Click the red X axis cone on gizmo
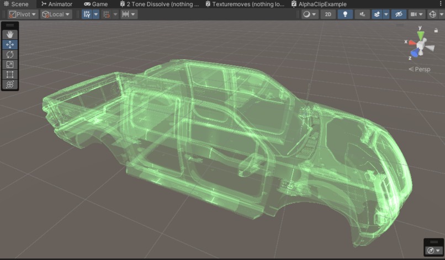 point(412,43)
